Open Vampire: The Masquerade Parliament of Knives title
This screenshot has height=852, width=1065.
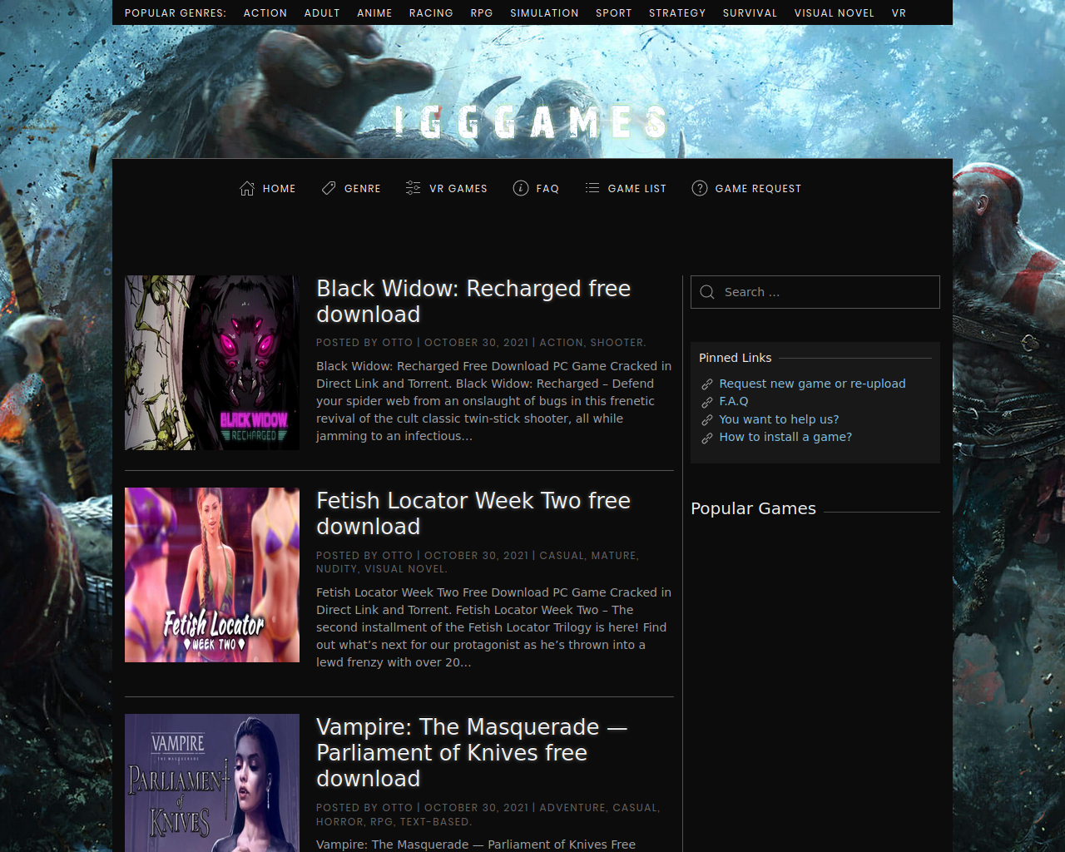pos(472,752)
